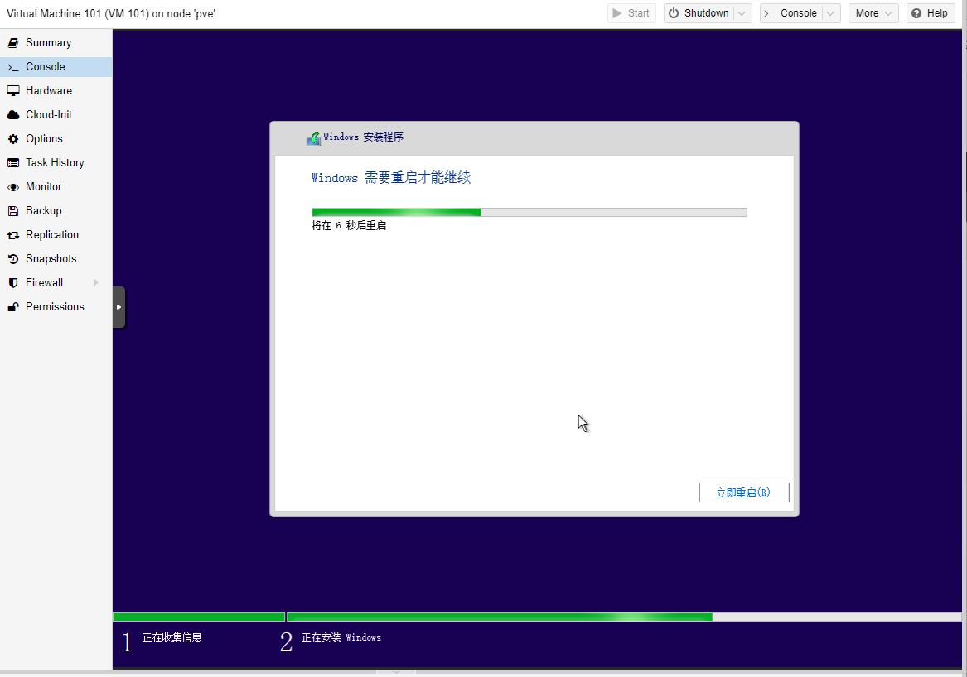
Task: Open the Permissions section
Action: (x=56, y=307)
